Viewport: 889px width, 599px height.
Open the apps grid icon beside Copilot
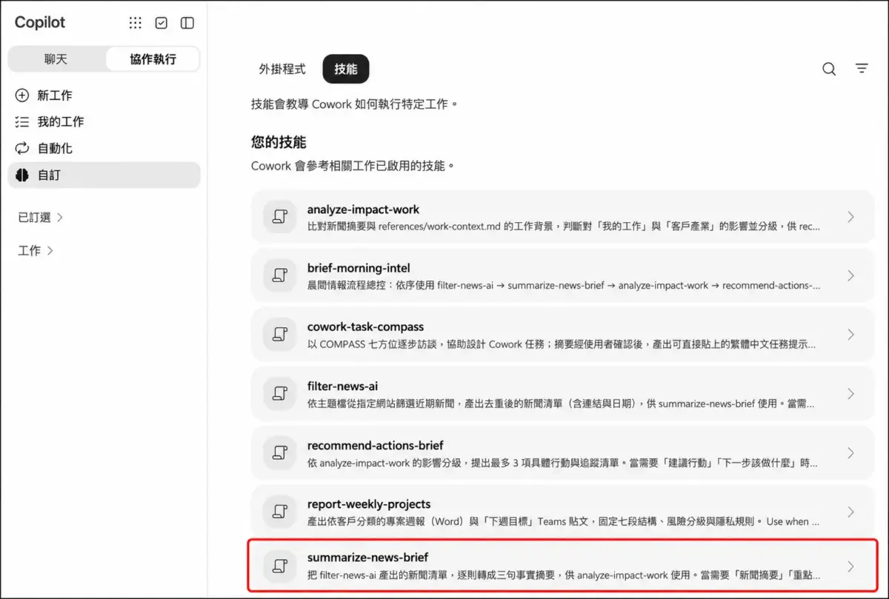tap(135, 23)
